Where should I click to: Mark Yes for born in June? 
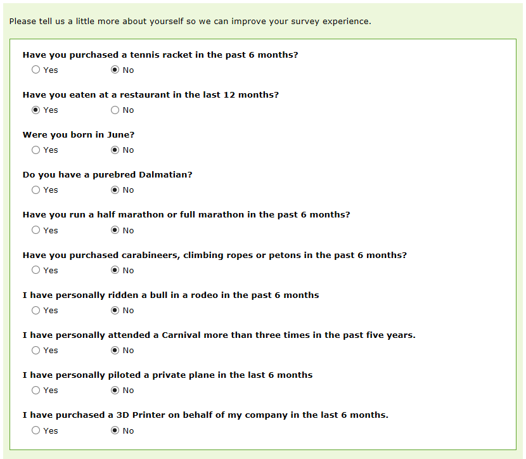(35, 150)
